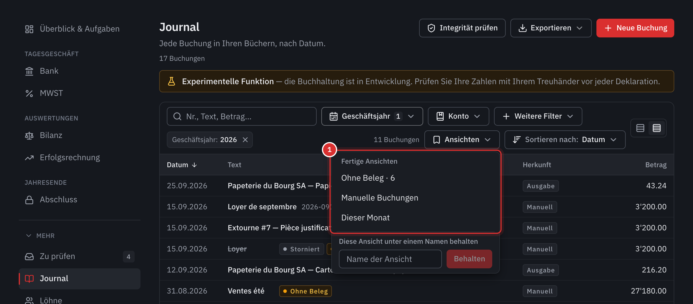This screenshot has width=693, height=304.
Task: Click the Nr., Text, Betrag search field
Action: [x=242, y=116]
